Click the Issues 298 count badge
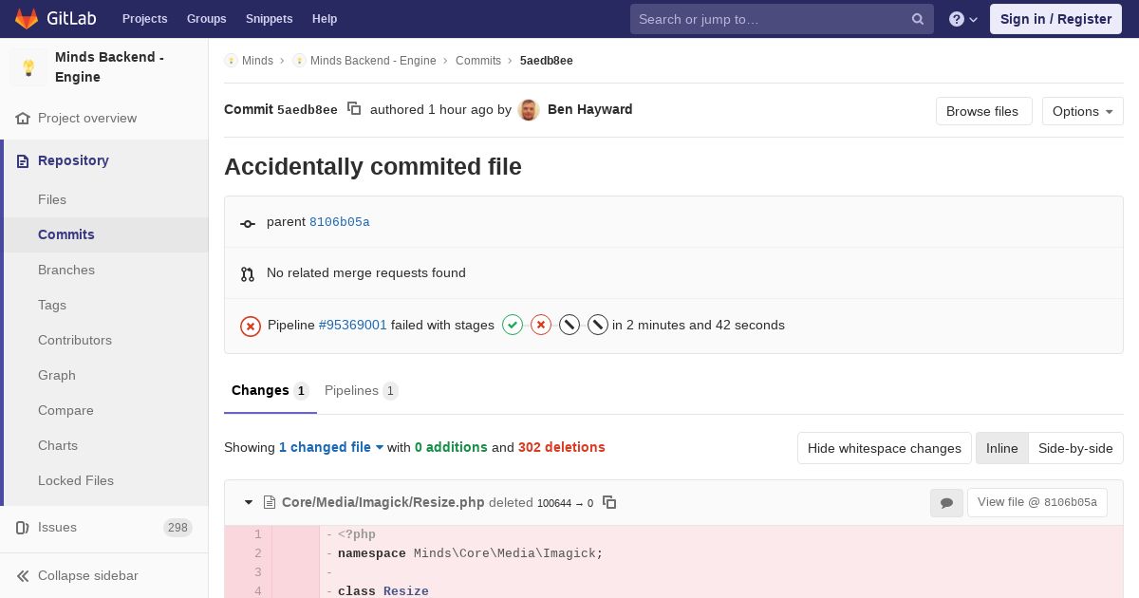This screenshot has width=1139, height=598. click(x=177, y=528)
